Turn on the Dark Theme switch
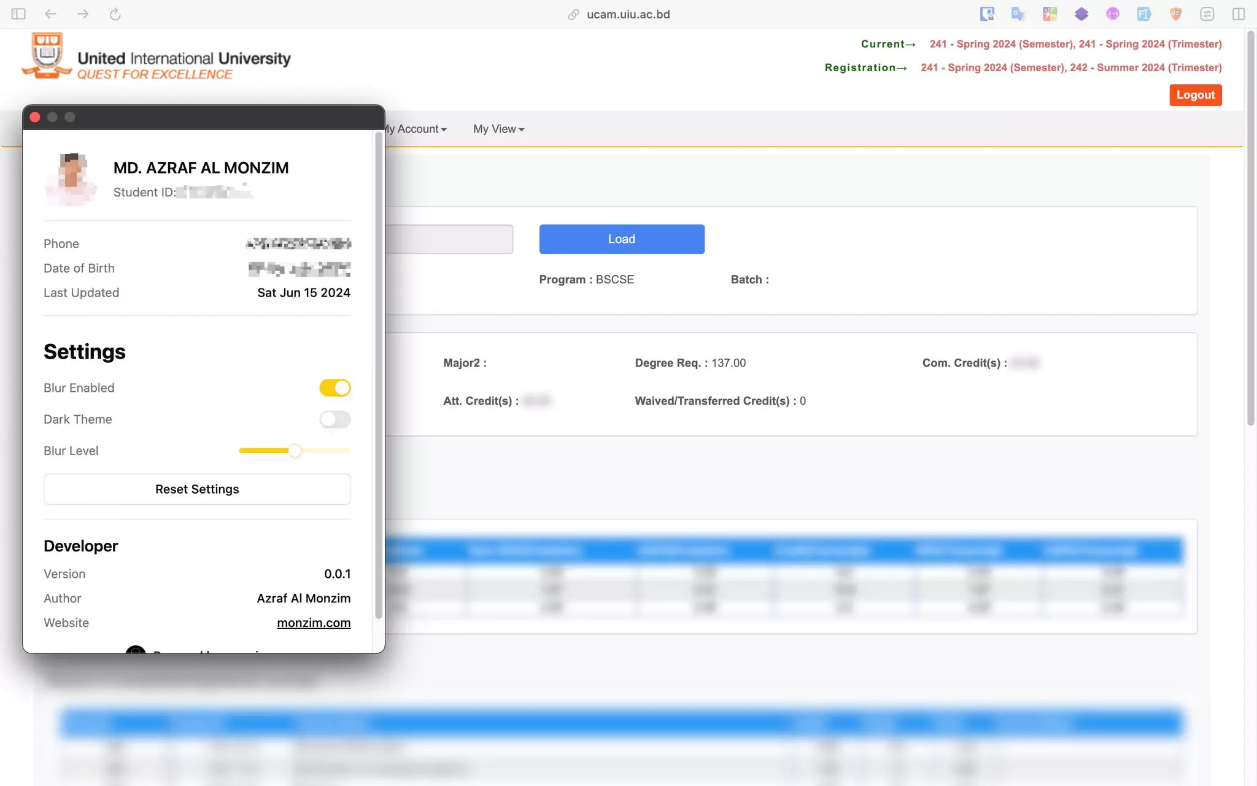The image size is (1257, 786). [x=335, y=419]
